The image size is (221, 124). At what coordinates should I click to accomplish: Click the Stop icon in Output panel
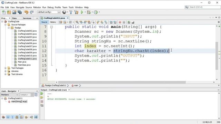[x=42, y=101]
